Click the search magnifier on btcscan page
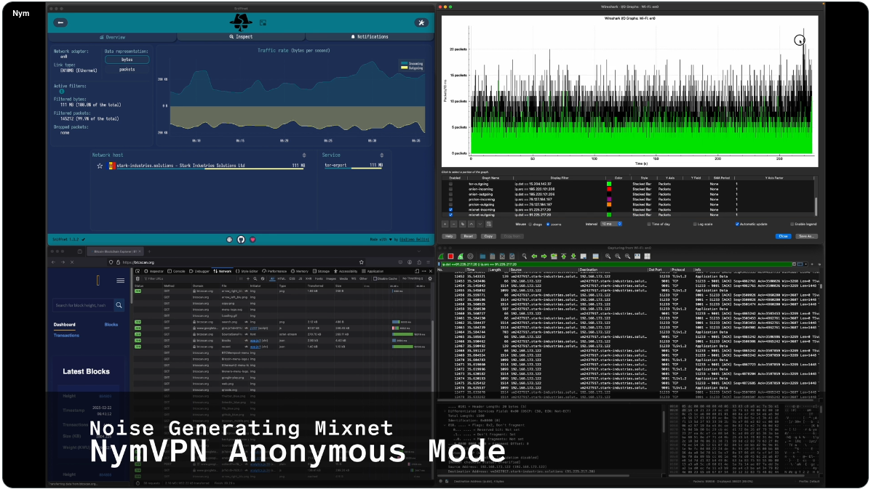 pyautogui.click(x=119, y=305)
